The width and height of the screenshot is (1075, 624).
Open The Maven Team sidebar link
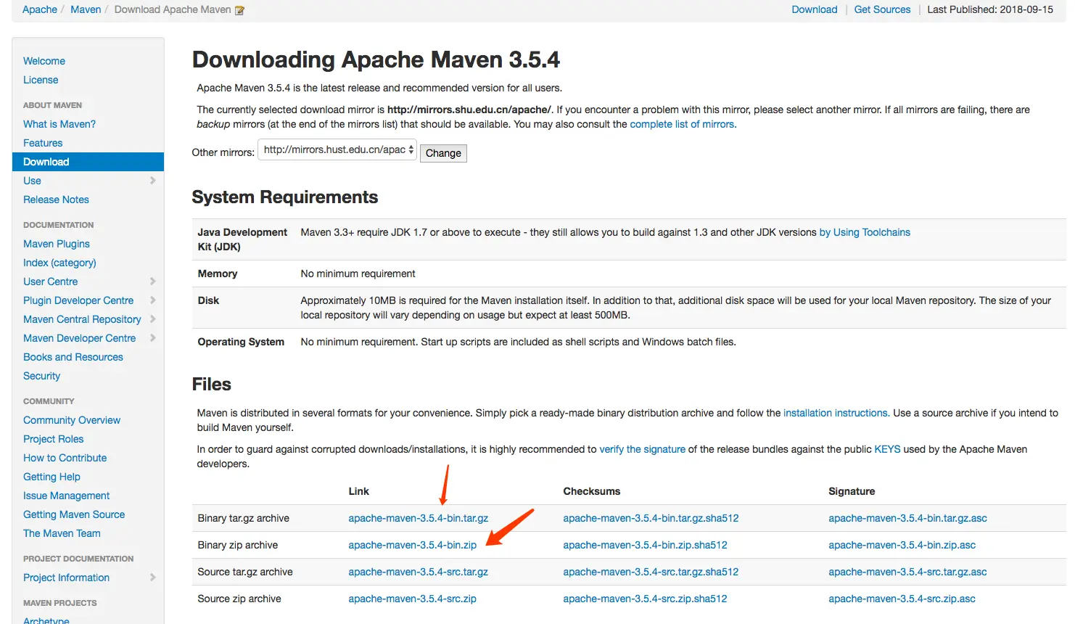point(62,533)
